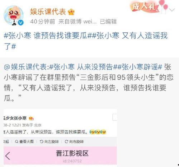179x167 pixels.
Task: Tap the blue verified V badge
Action: click(21, 23)
